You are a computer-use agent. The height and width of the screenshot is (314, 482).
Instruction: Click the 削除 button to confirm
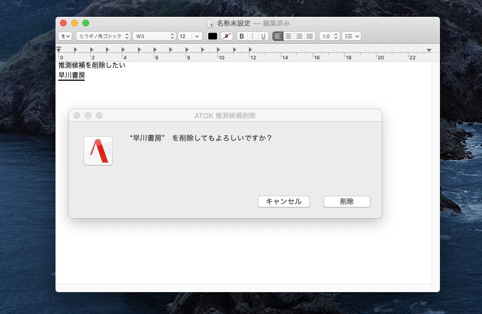(346, 201)
